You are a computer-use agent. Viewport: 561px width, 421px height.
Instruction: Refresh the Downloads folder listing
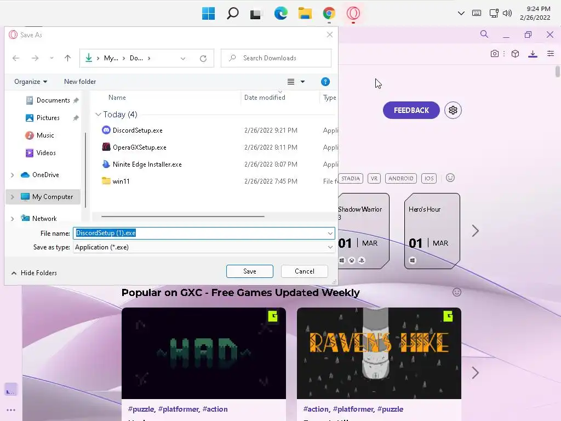pos(203,58)
